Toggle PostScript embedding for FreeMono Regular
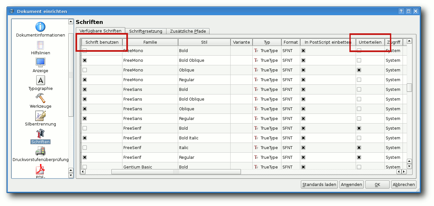434x206 pixels. click(303, 80)
